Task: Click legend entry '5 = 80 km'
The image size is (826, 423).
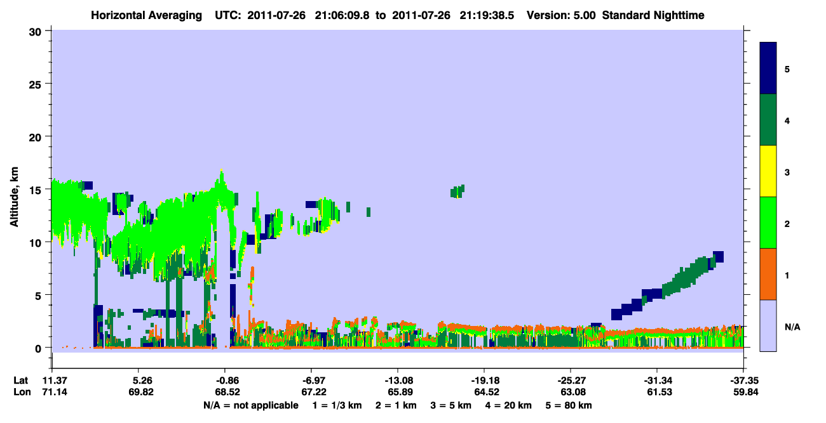Action: point(569,405)
